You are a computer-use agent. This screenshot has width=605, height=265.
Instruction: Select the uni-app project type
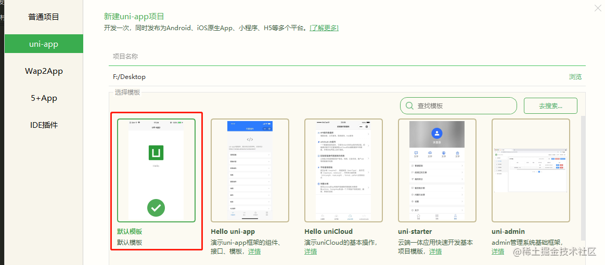(44, 44)
